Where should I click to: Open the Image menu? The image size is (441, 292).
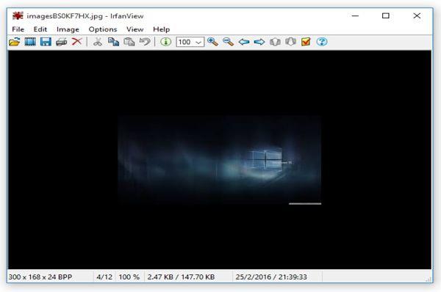[68, 29]
